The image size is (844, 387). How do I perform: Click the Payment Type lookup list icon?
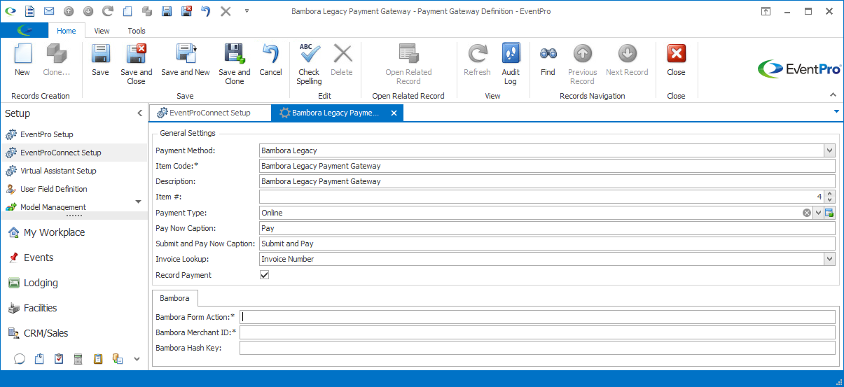[829, 213]
